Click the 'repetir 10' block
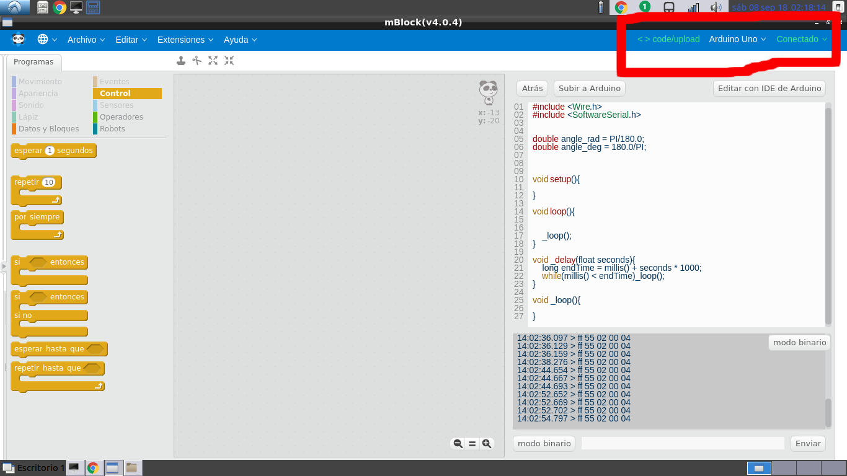This screenshot has width=847, height=476. [x=36, y=182]
